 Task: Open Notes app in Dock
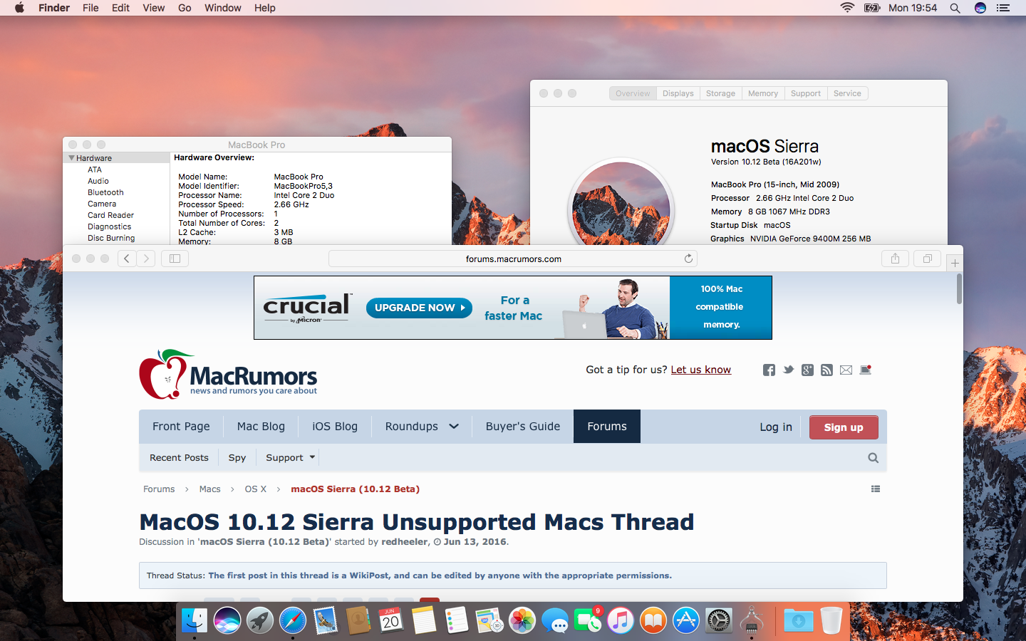pos(423,621)
